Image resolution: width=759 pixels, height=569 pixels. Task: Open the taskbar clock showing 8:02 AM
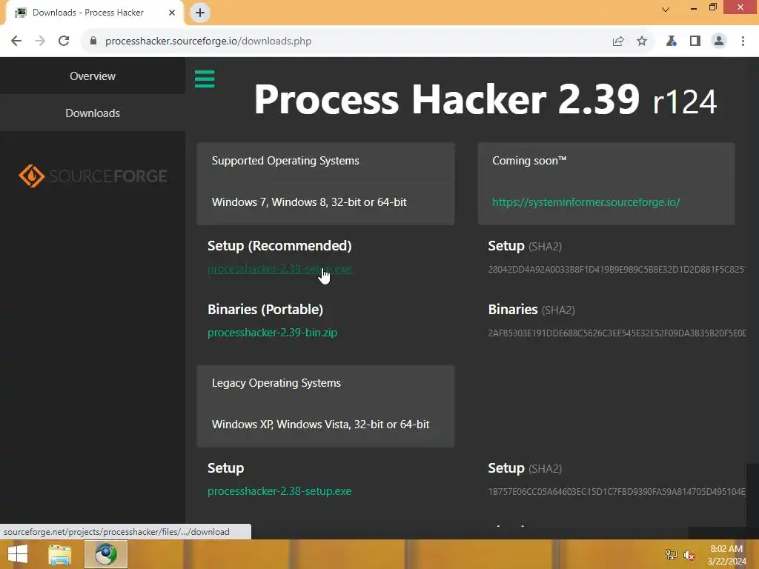point(726,555)
